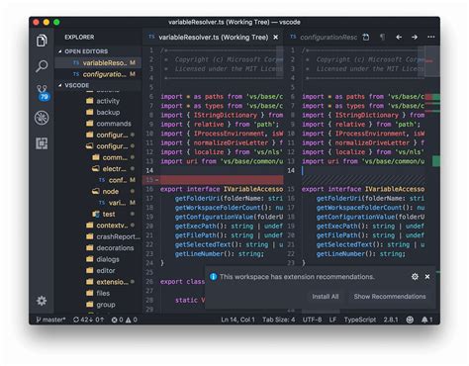Open the Manage gear in activity bar

[x=42, y=301]
